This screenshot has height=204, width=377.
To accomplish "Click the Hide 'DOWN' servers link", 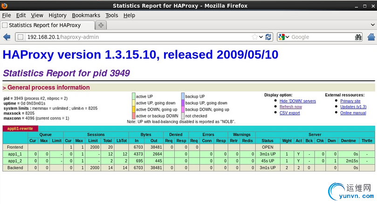I will click(298, 101).
